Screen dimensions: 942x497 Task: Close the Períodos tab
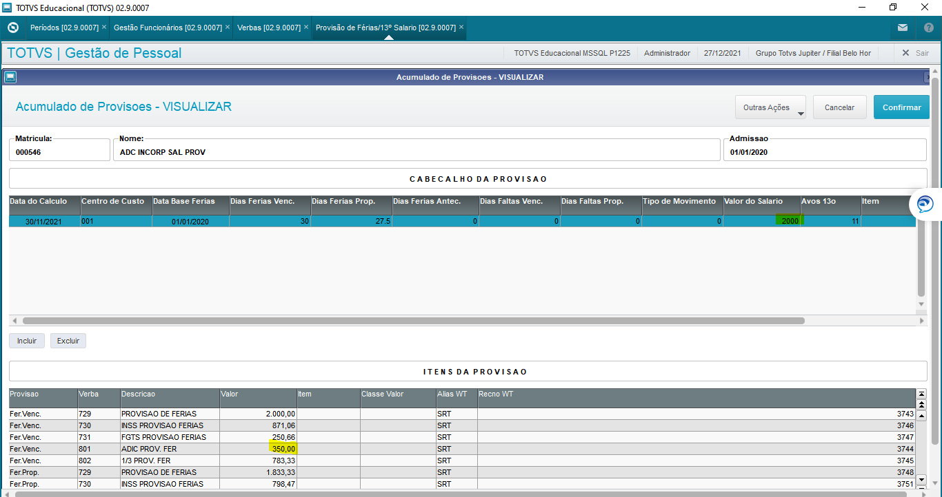(104, 28)
